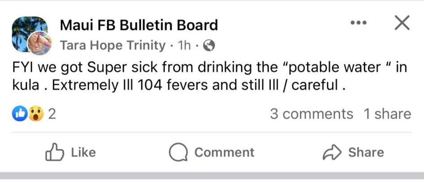Click the globe public privacy icon
Viewport: 424px width, 182px height.
(209, 45)
